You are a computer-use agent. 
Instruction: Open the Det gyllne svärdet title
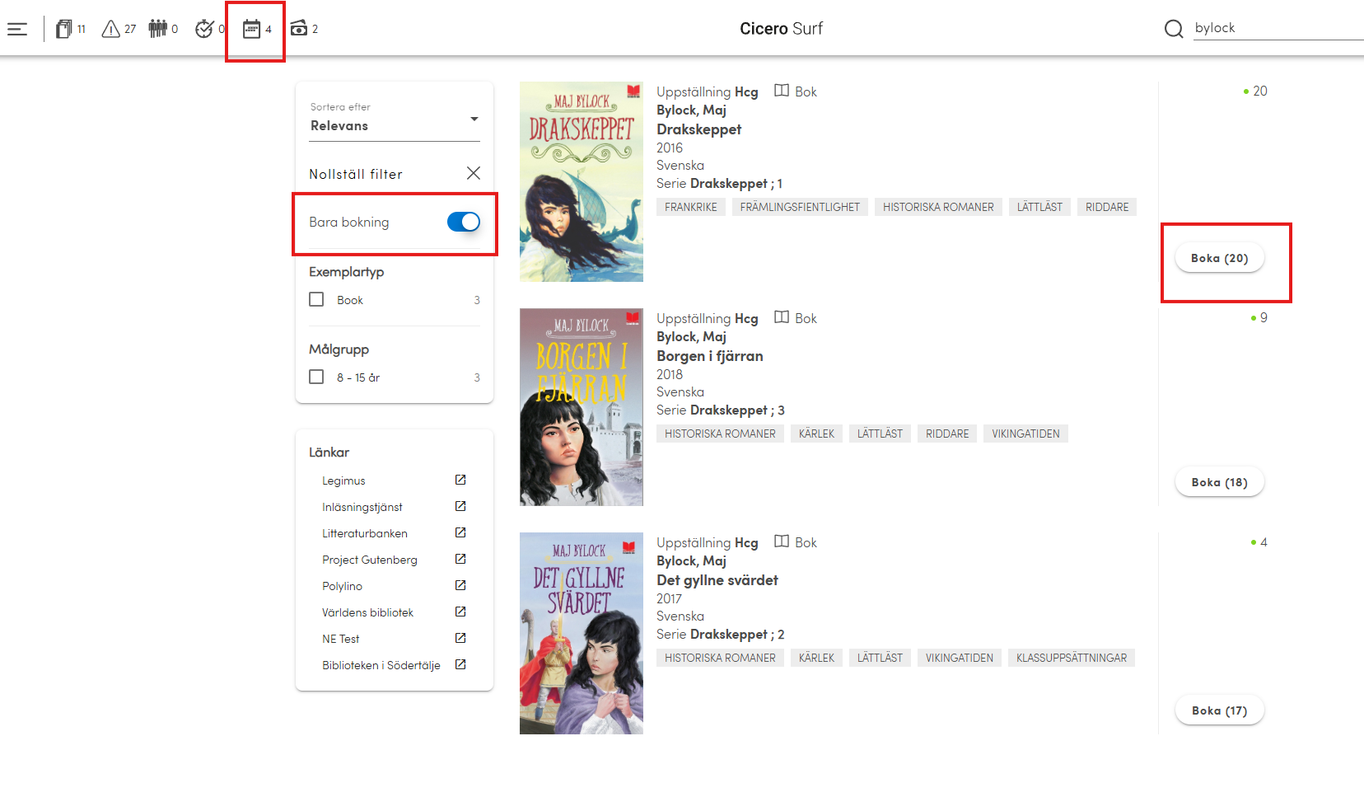(x=717, y=580)
